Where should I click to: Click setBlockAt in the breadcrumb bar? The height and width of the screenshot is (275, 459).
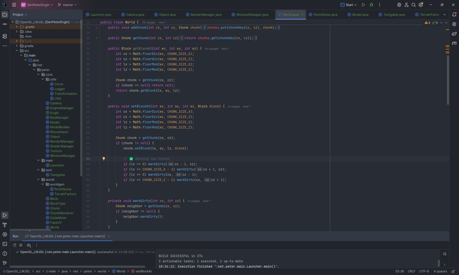tap(143, 271)
